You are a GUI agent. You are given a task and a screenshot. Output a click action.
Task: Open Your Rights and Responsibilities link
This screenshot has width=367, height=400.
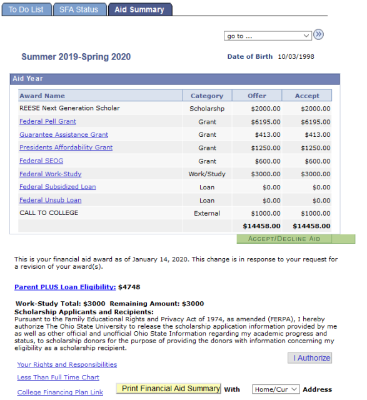click(67, 364)
